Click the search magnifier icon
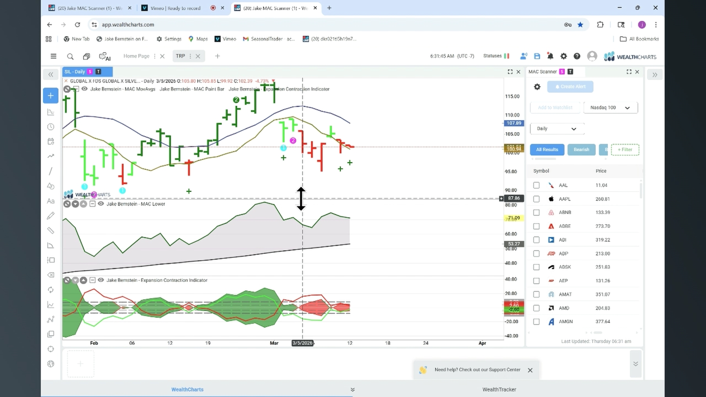This screenshot has width=706, height=397. coord(70,56)
